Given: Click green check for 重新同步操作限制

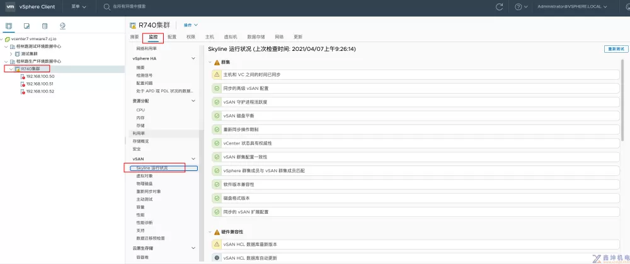Looking at the screenshot, I should (217, 129).
